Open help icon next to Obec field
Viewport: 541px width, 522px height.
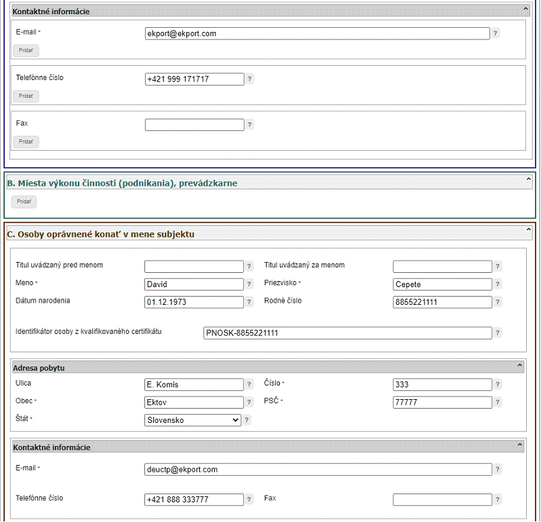tap(249, 402)
